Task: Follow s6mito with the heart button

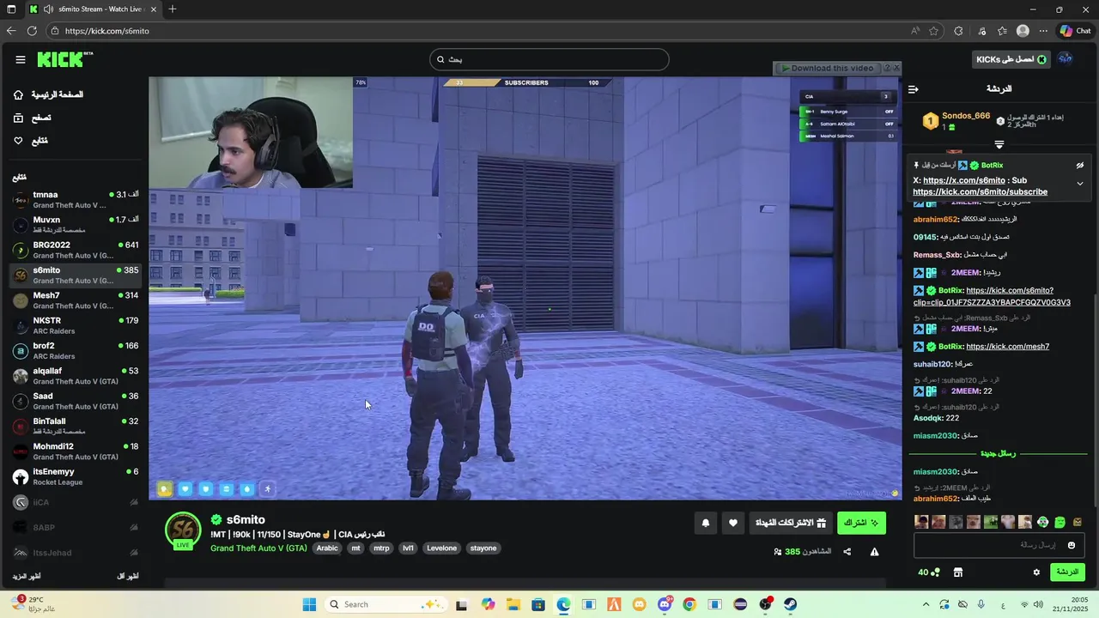Action: 732,523
